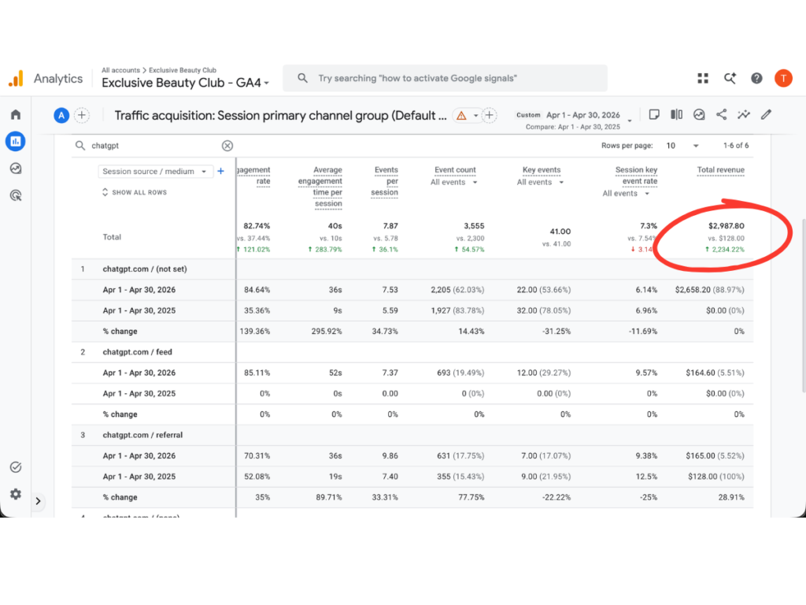Open Event count All events dropdown
Viewport: 806px width, 605px height.
click(x=454, y=182)
